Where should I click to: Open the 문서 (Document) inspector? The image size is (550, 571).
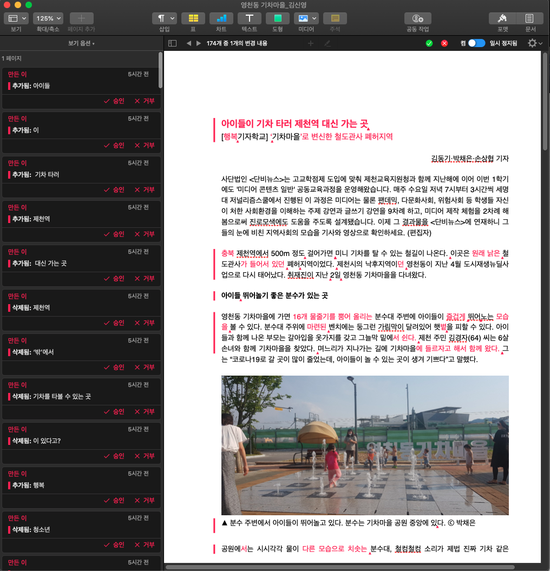[530, 18]
